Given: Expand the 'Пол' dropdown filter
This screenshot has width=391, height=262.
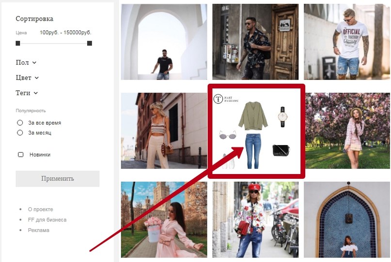Looking at the screenshot, I should (x=26, y=62).
